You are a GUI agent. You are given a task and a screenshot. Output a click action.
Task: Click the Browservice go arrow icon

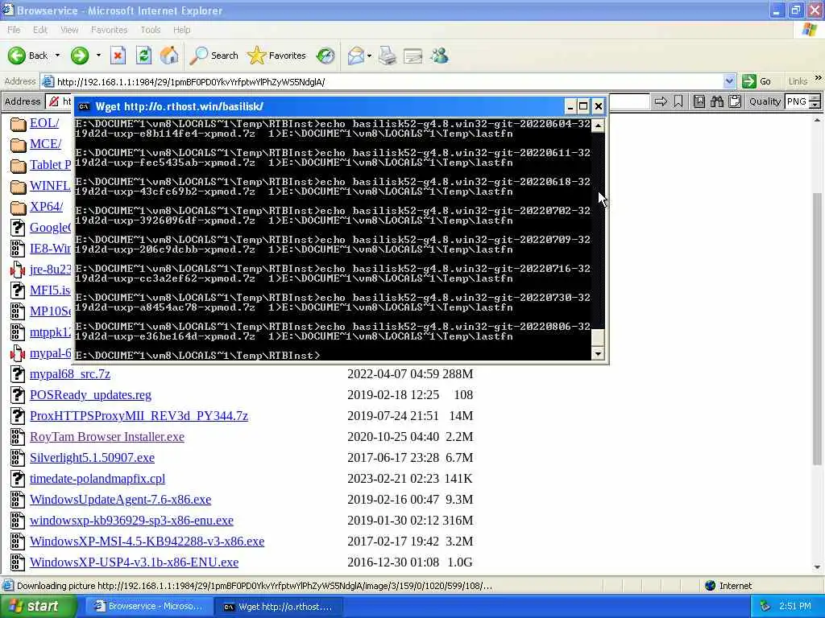(661, 101)
